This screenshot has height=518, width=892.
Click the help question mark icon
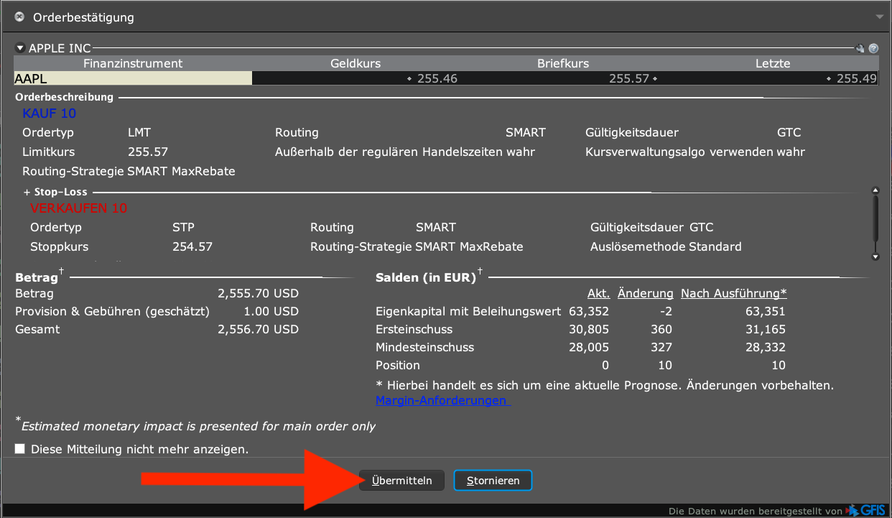point(873,49)
